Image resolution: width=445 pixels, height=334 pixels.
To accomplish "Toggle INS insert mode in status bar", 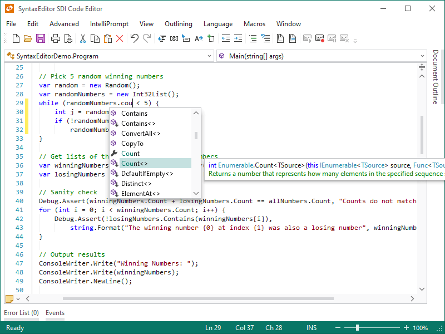I will (x=311, y=328).
